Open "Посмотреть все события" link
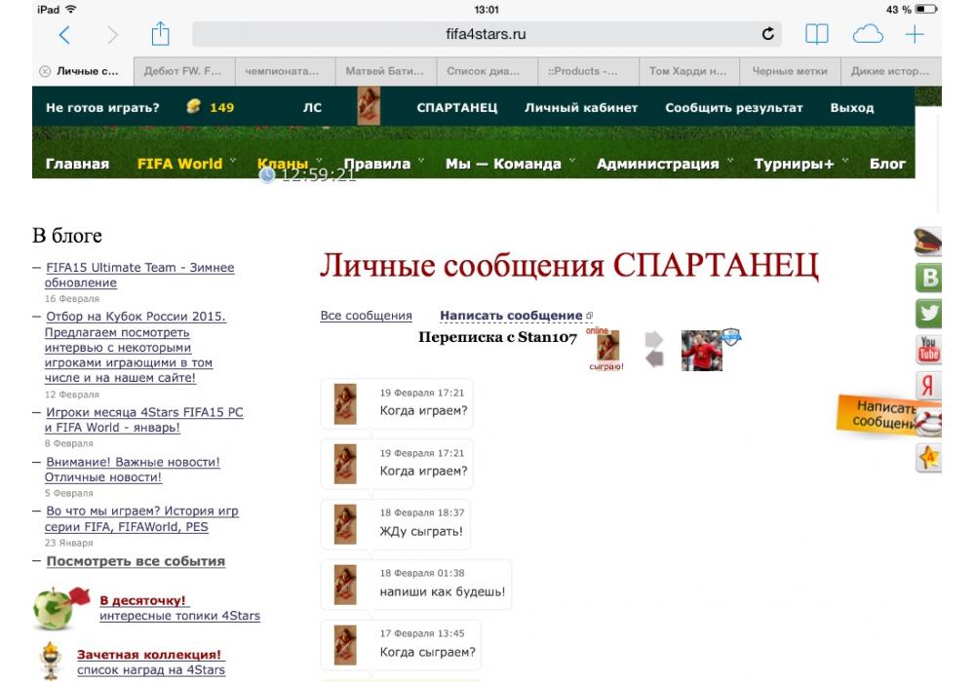Viewport: 975px width, 682px height. pyautogui.click(x=136, y=561)
